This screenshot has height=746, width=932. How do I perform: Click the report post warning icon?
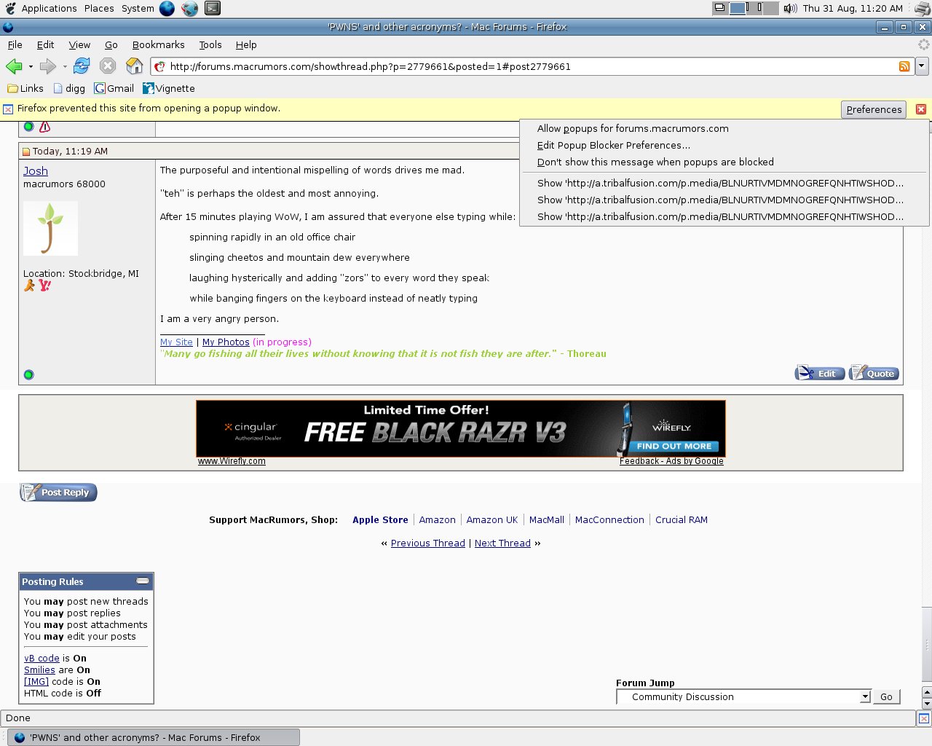[x=44, y=127]
